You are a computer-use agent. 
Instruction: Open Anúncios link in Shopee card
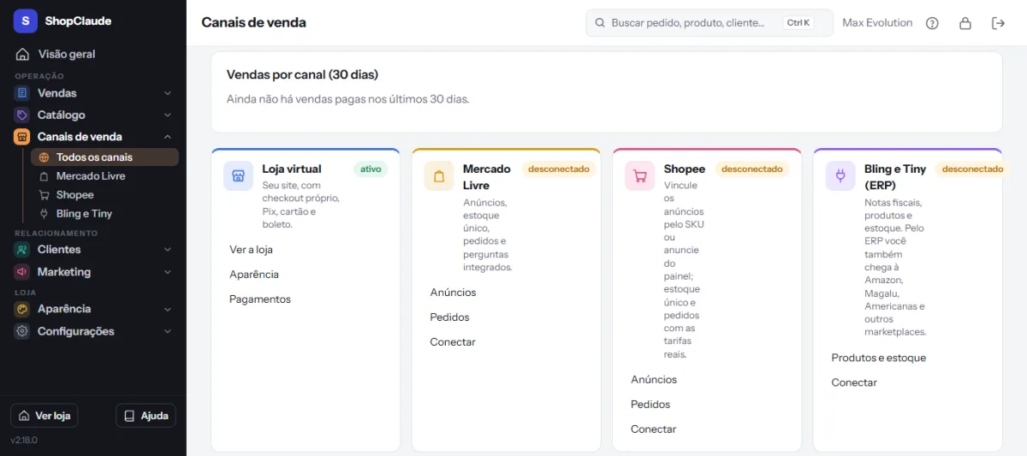pyautogui.click(x=654, y=380)
